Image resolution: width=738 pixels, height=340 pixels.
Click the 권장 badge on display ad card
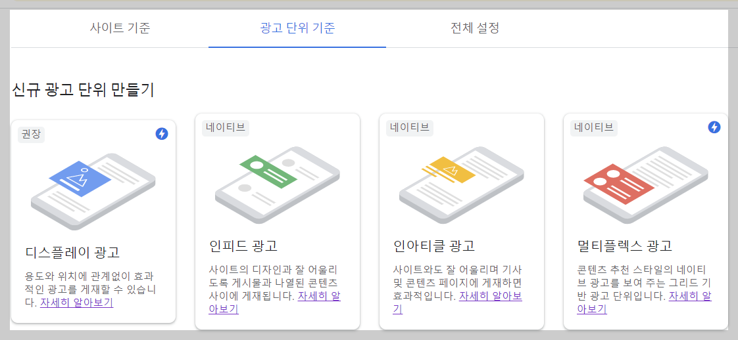tap(31, 135)
